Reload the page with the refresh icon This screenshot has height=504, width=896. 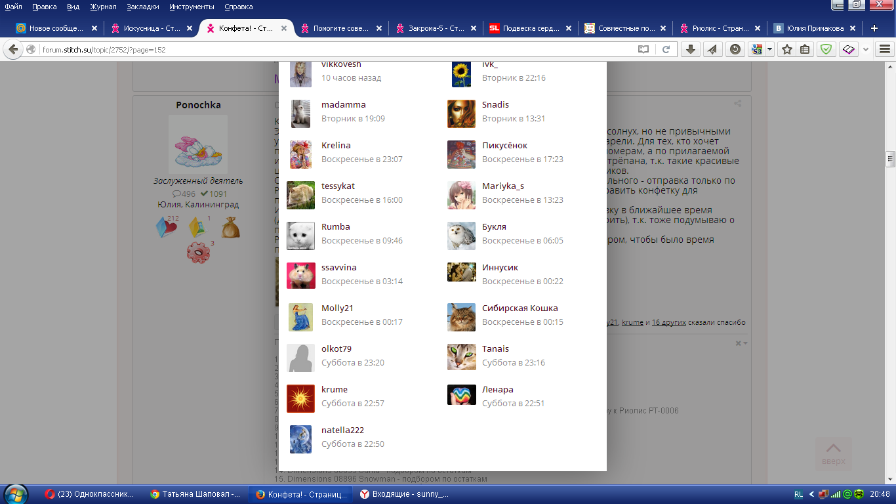pos(666,49)
